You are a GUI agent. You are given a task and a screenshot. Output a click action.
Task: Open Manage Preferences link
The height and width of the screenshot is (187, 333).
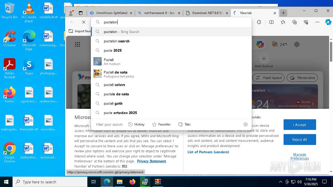300,156
